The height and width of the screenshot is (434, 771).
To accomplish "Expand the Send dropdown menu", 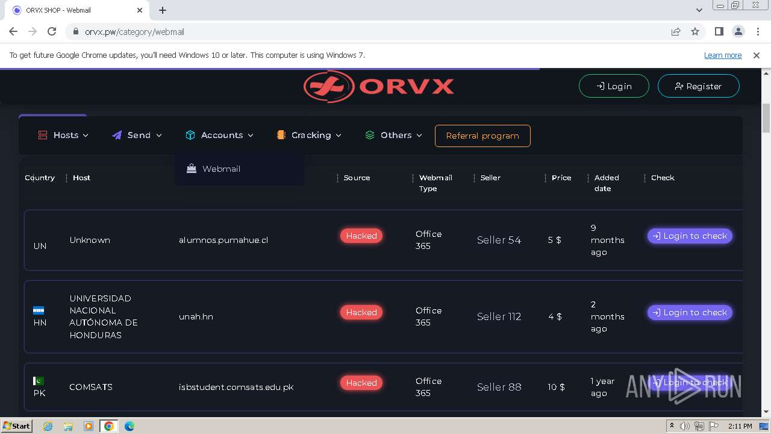I will click(x=137, y=135).
